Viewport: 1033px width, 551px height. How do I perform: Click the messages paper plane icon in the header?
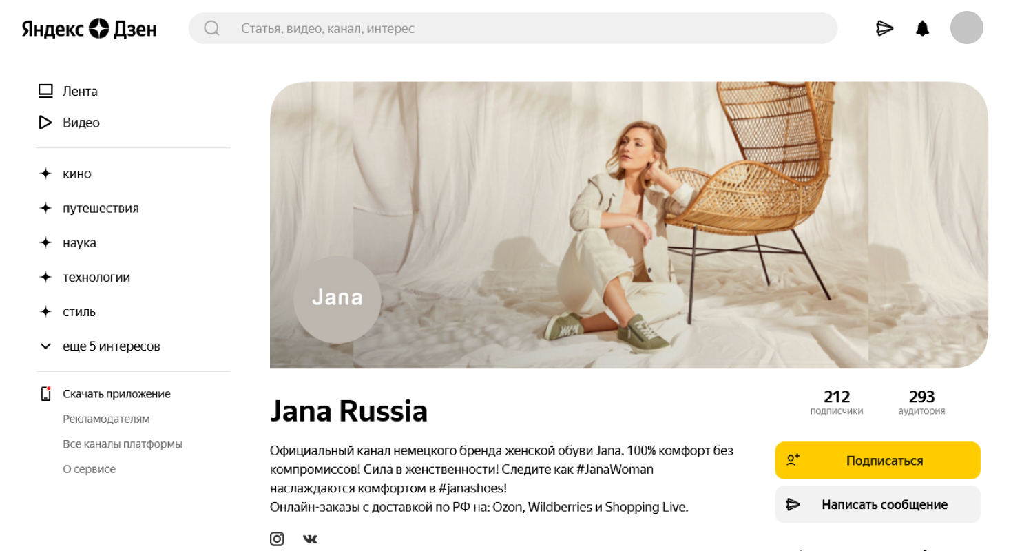pyautogui.click(x=884, y=28)
